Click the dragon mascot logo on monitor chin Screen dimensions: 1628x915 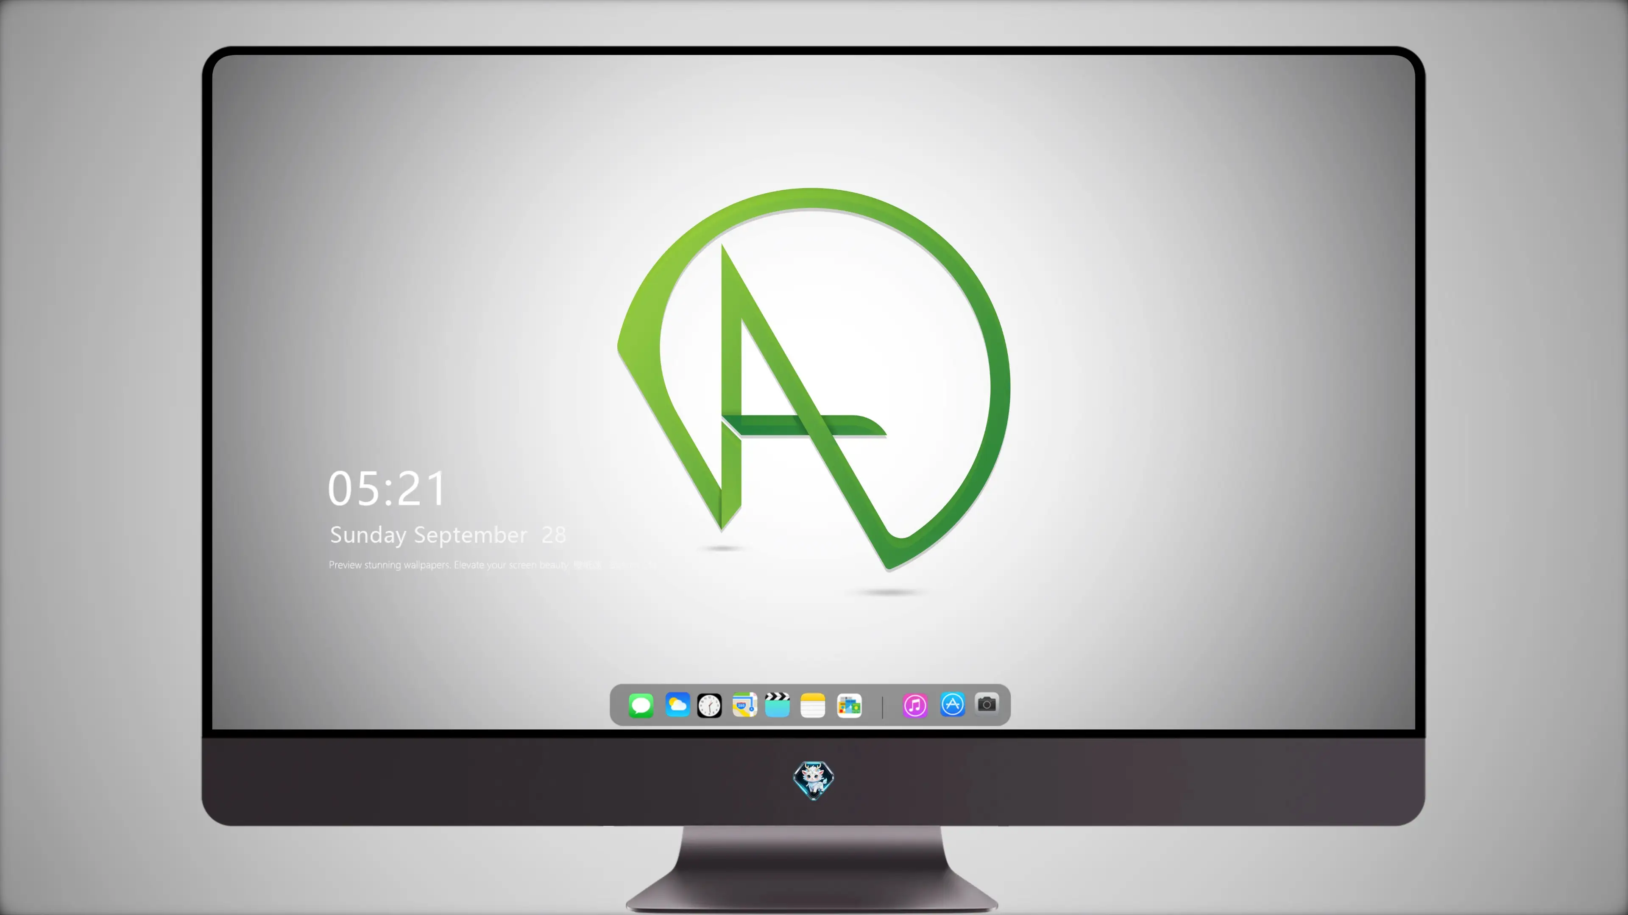814,780
